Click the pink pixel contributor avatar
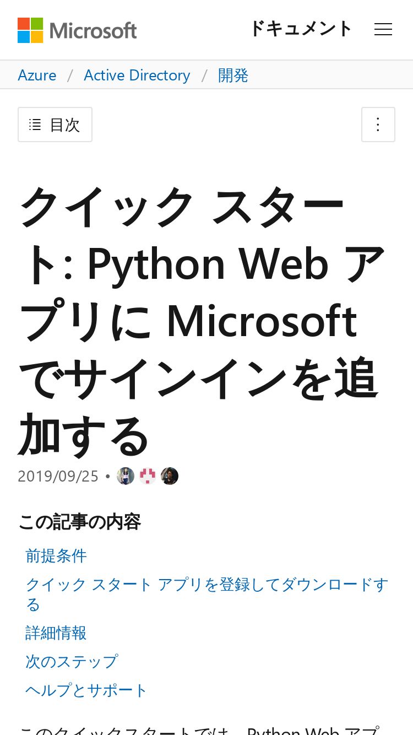This screenshot has width=413, height=735. [148, 476]
